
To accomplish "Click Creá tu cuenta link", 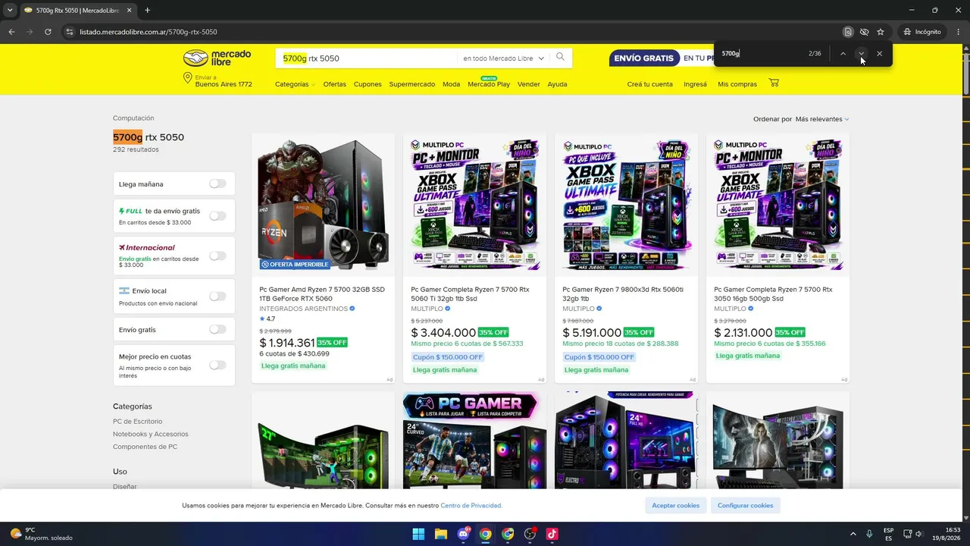I will pyautogui.click(x=649, y=84).
